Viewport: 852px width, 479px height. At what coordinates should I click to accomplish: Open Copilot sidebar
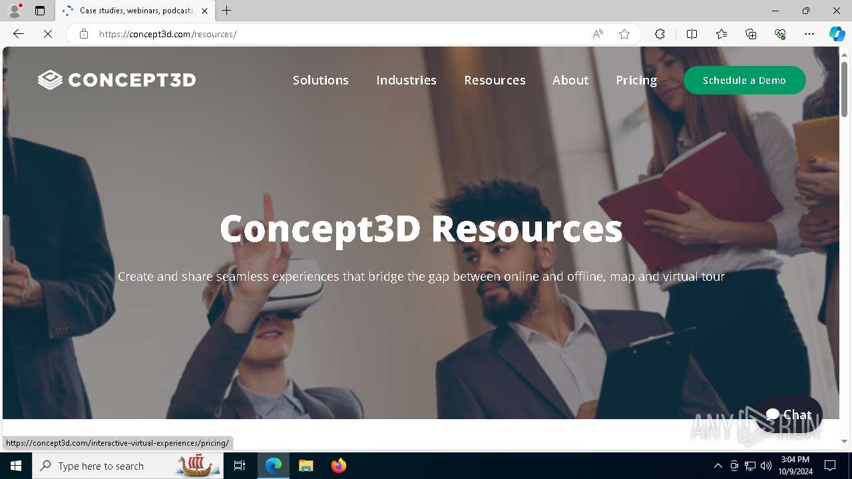click(837, 34)
